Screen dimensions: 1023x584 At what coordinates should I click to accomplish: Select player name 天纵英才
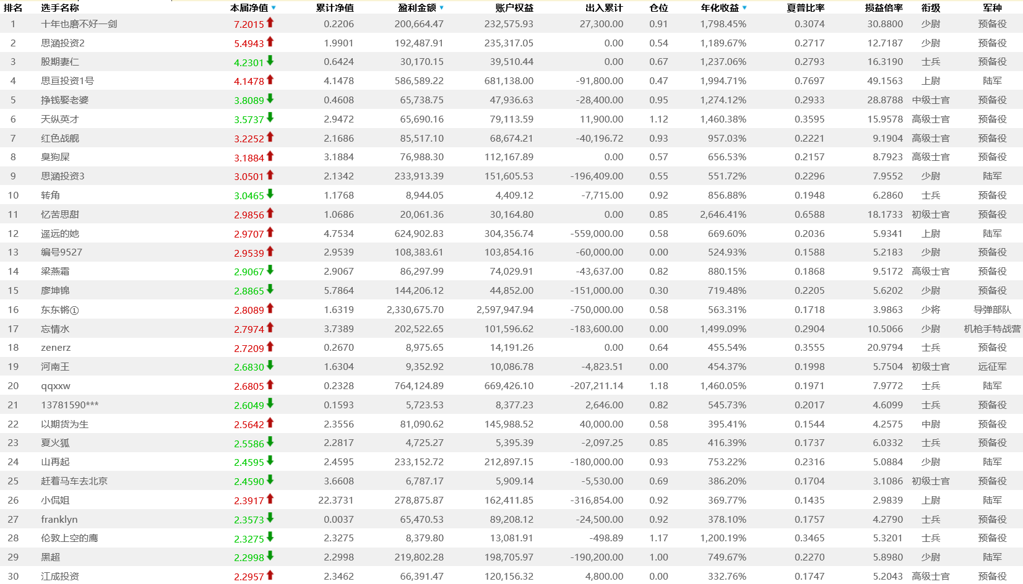60,119
